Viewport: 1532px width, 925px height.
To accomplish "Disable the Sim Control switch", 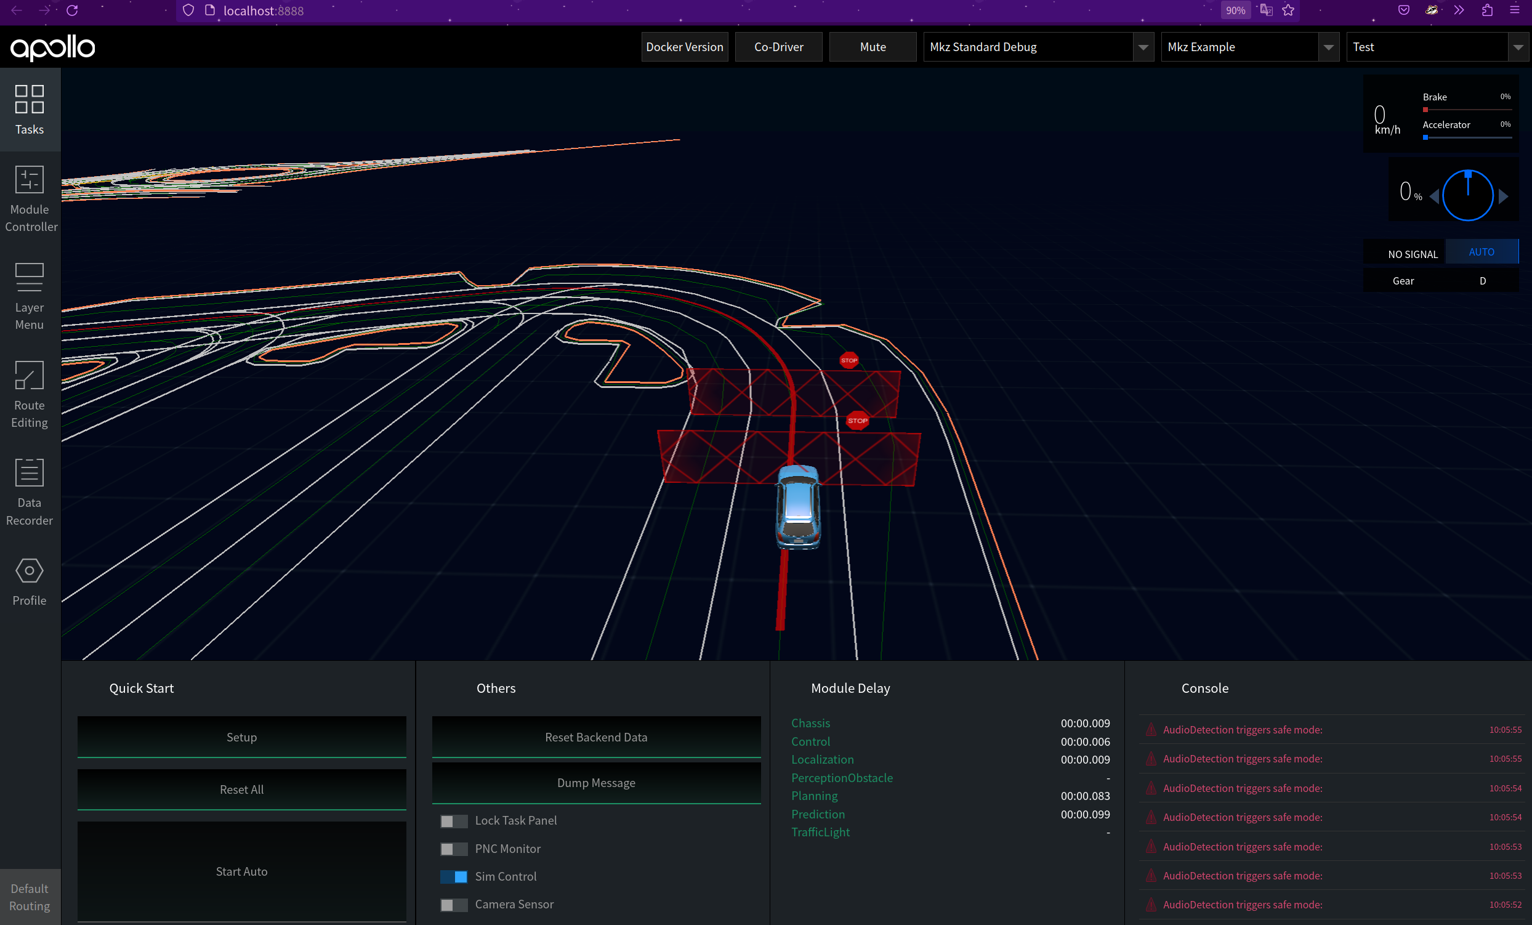I will (453, 876).
